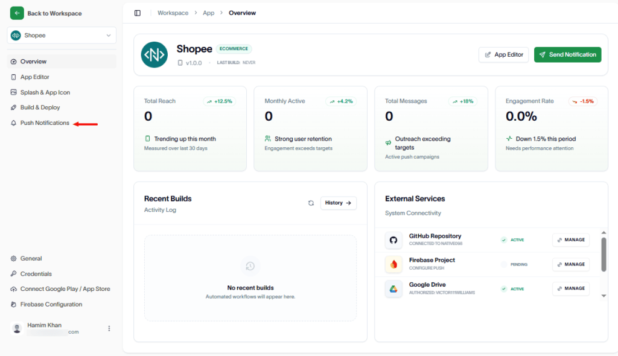Open App Editor in the sidebar
The height and width of the screenshot is (356, 618).
pos(62,77)
